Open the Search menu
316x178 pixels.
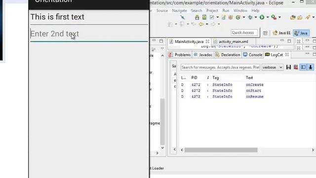pos(197,10)
